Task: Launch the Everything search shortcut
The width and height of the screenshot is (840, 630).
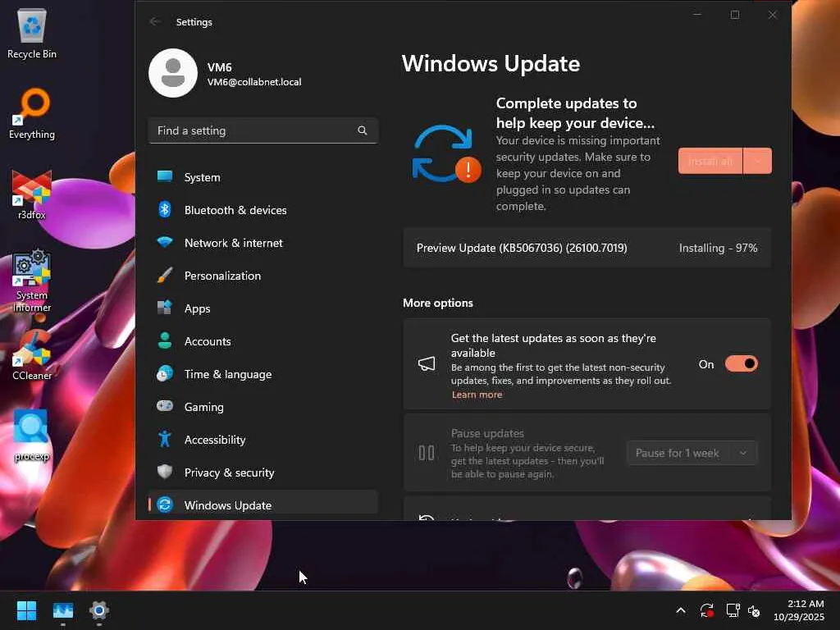Action: [32, 114]
